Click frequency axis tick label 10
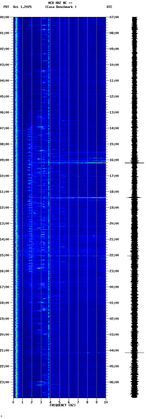This screenshot has height=419, width=146. tap(106, 402)
